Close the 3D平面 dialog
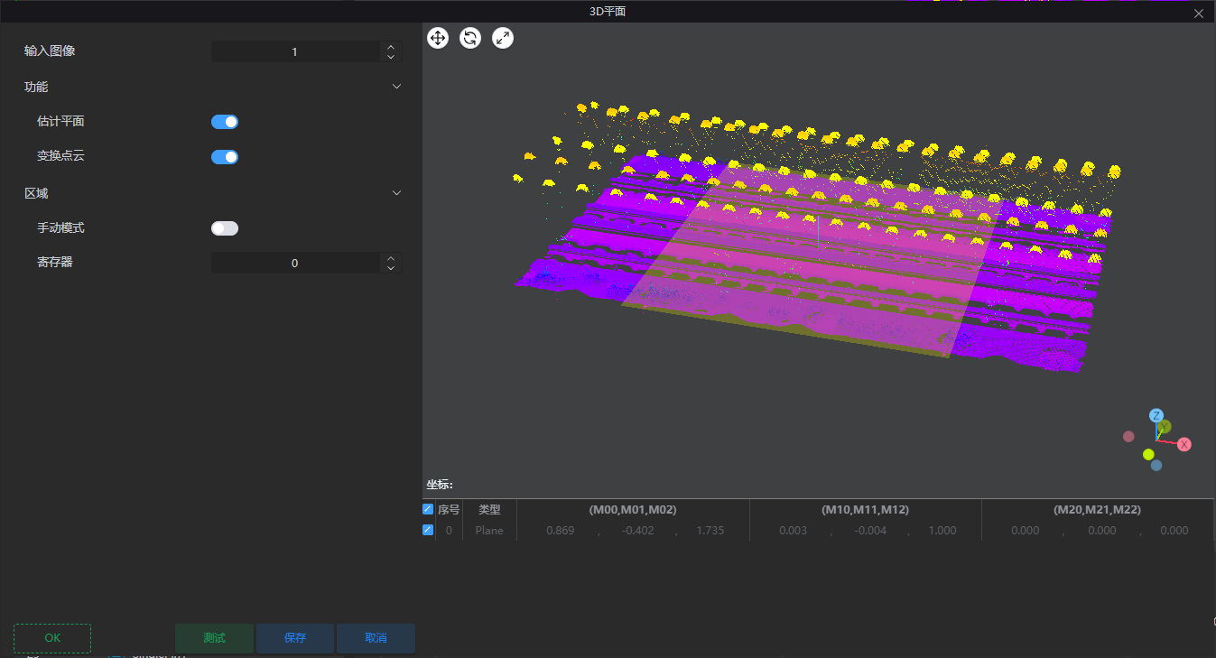 coord(1199,13)
